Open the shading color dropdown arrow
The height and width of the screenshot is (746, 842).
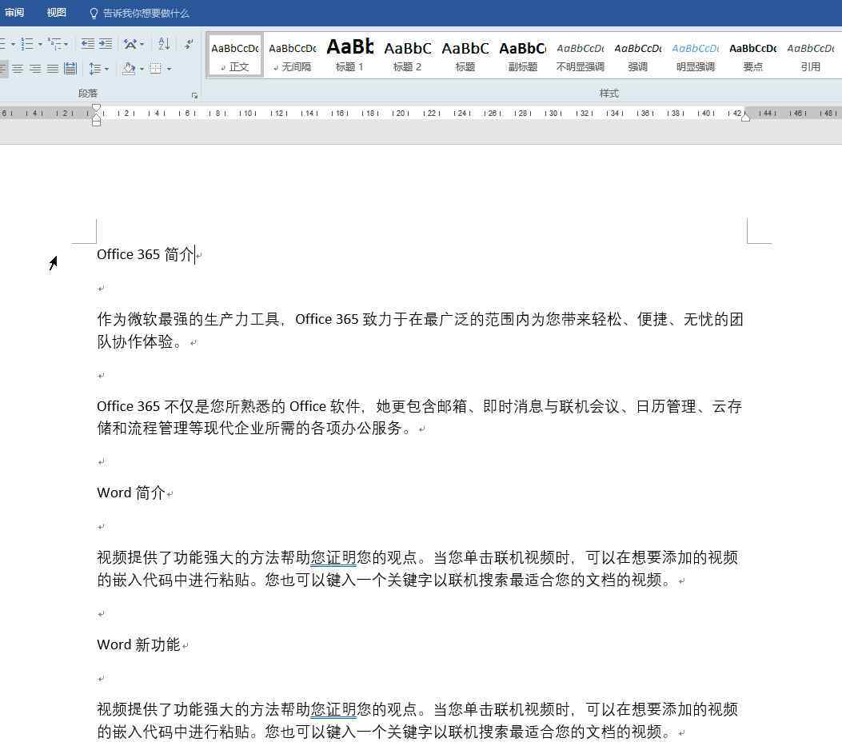coord(142,70)
